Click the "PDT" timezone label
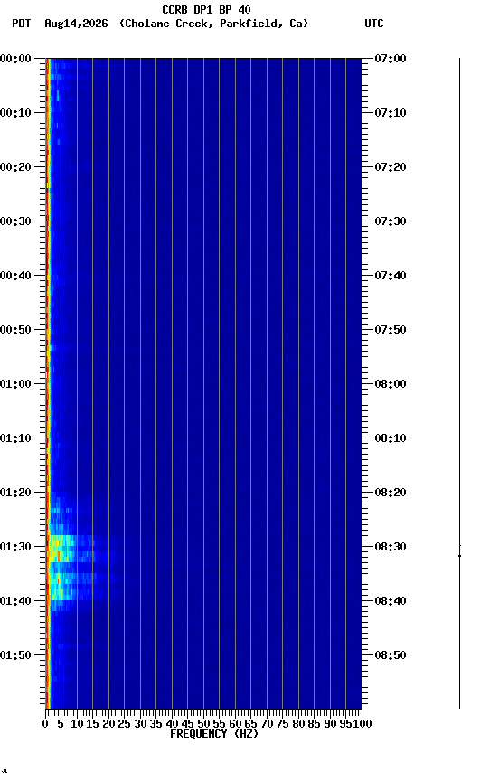This screenshot has height=781, width=499. (22, 24)
